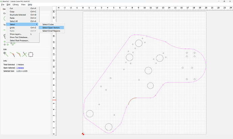Click the orange selected arc on canvas
Viewport: 233px width, 139px height.
point(131,100)
